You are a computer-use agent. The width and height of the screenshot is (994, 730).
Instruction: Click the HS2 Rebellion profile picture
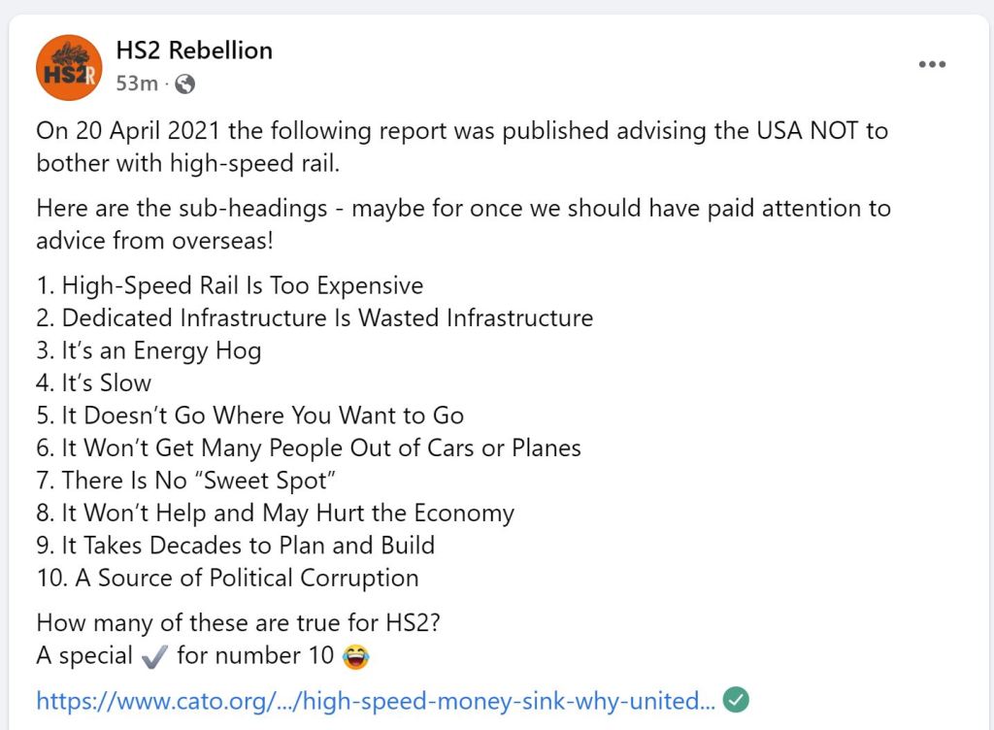tap(68, 67)
